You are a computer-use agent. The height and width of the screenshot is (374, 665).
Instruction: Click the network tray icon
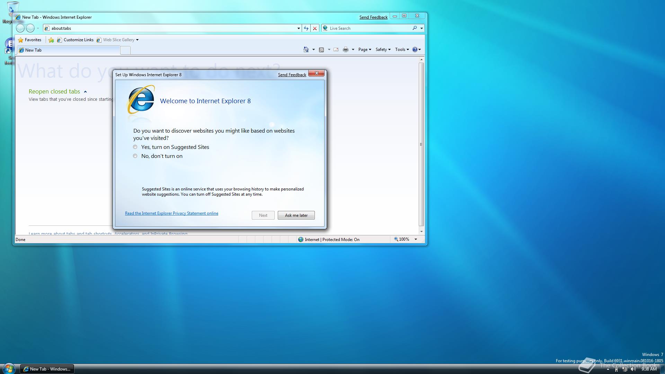[625, 369]
